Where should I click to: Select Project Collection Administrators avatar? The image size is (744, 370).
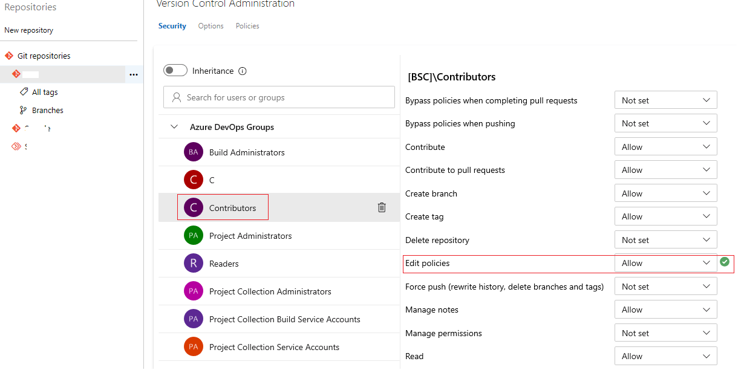193,291
